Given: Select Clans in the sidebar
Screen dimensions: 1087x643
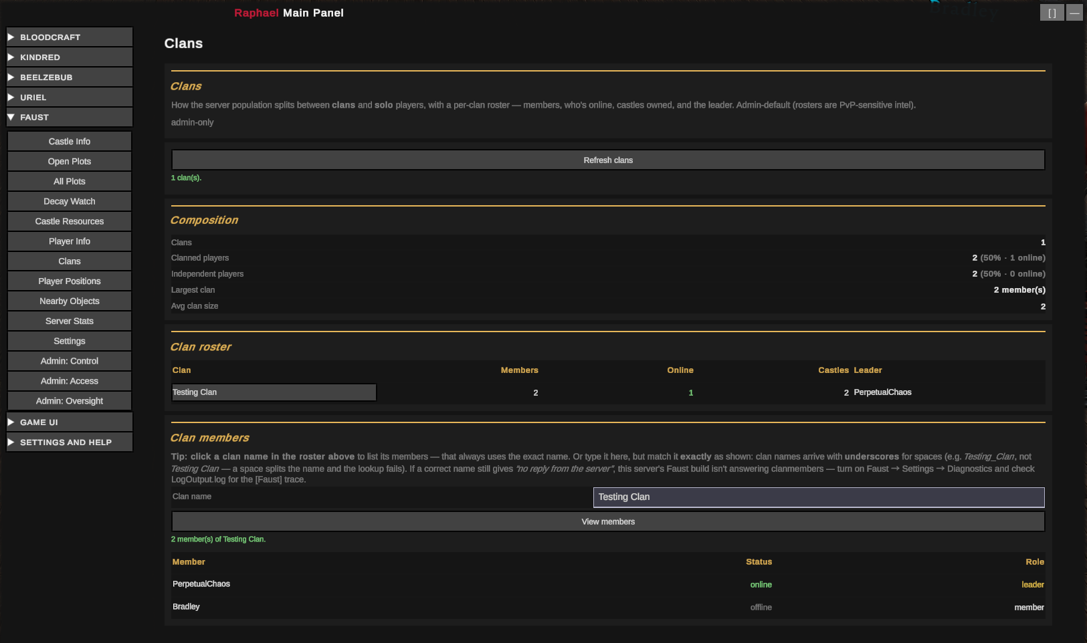Looking at the screenshot, I should click(70, 261).
